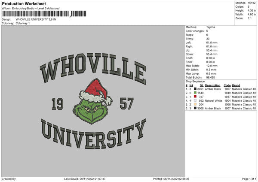258x182 pixels.
Task: Click the Colors value 5
Action: [249, 7]
